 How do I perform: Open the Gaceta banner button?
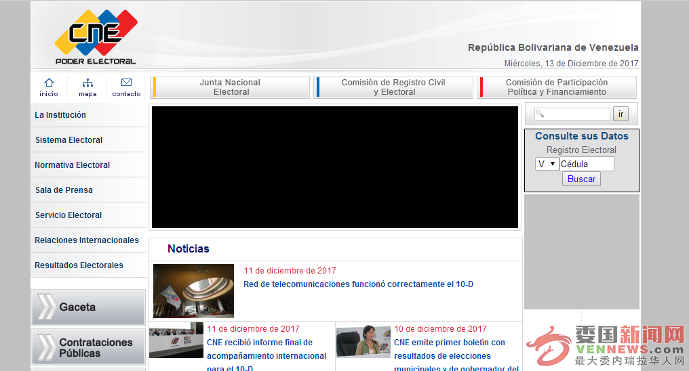tap(88, 307)
